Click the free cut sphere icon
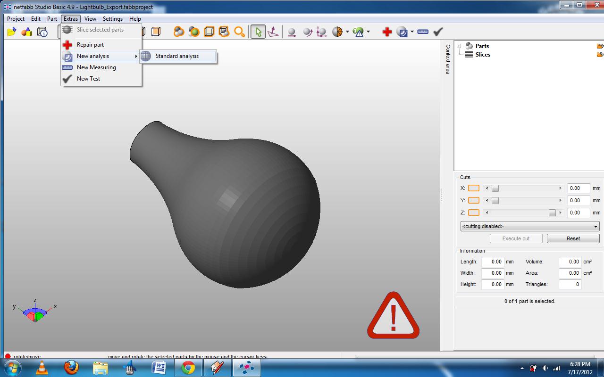The height and width of the screenshot is (377, 604). (337, 32)
